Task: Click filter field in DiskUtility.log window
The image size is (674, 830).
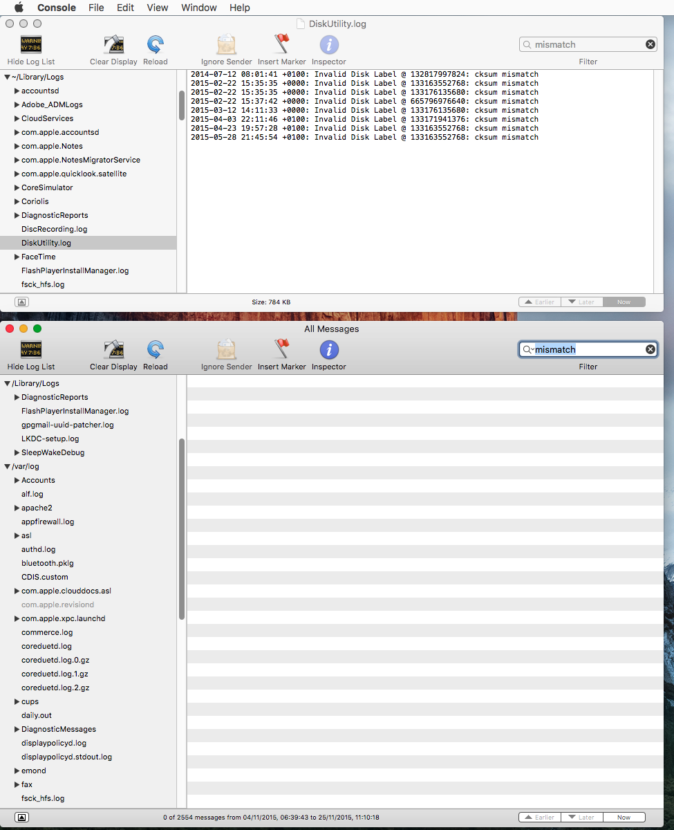Action: (588, 44)
